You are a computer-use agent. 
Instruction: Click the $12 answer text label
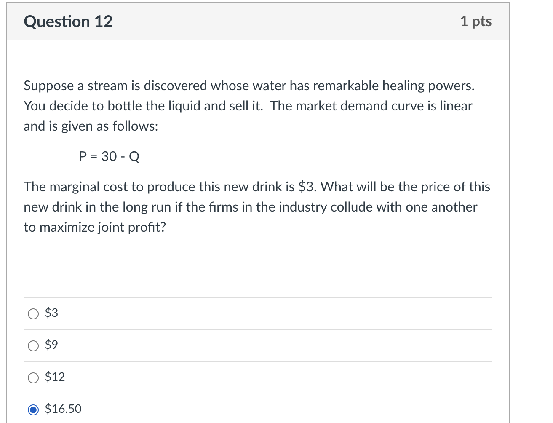tap(55, 377)
